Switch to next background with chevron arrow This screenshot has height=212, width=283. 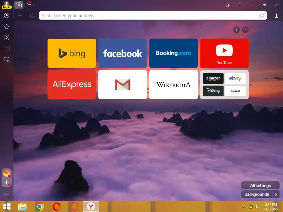pyautogui.click(x=276, y=194)
